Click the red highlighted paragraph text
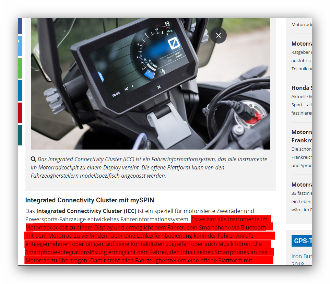The height and width of the screenshot is (284, 330). click(x=148, y=240)
